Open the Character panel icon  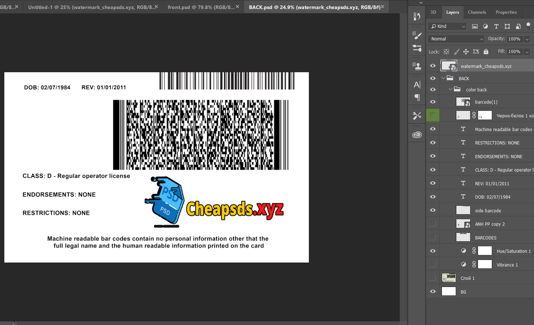(x=417, y=85)
